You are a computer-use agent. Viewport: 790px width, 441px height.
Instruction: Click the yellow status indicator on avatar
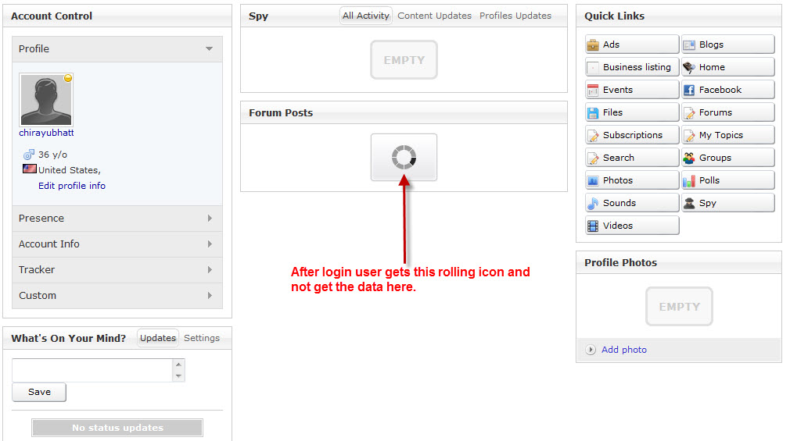(x=68, y=78)
